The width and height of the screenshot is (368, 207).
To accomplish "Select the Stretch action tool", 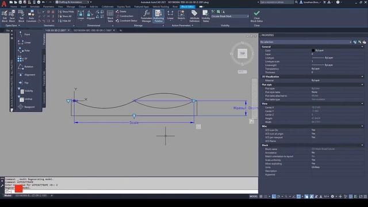I will pos(181,15).
